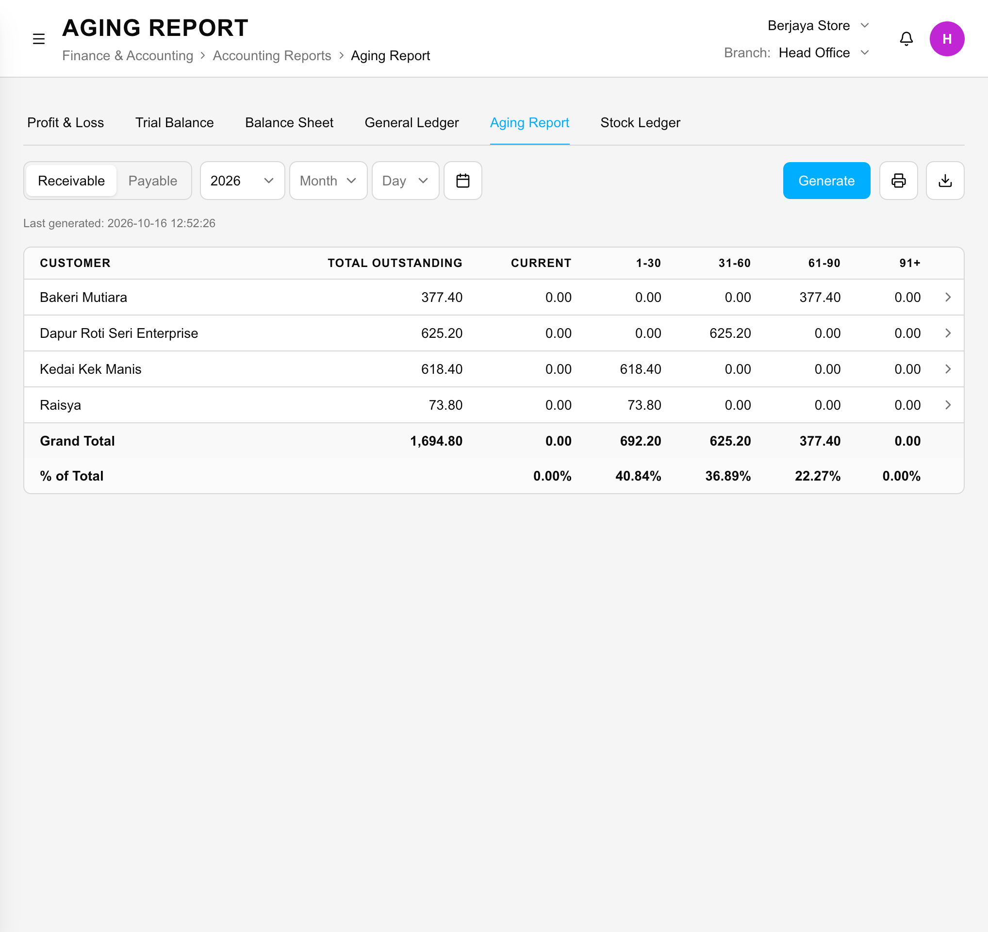Screen dimensions: 988x932
Task: Click the % of Total label
Action: point(71,476)
